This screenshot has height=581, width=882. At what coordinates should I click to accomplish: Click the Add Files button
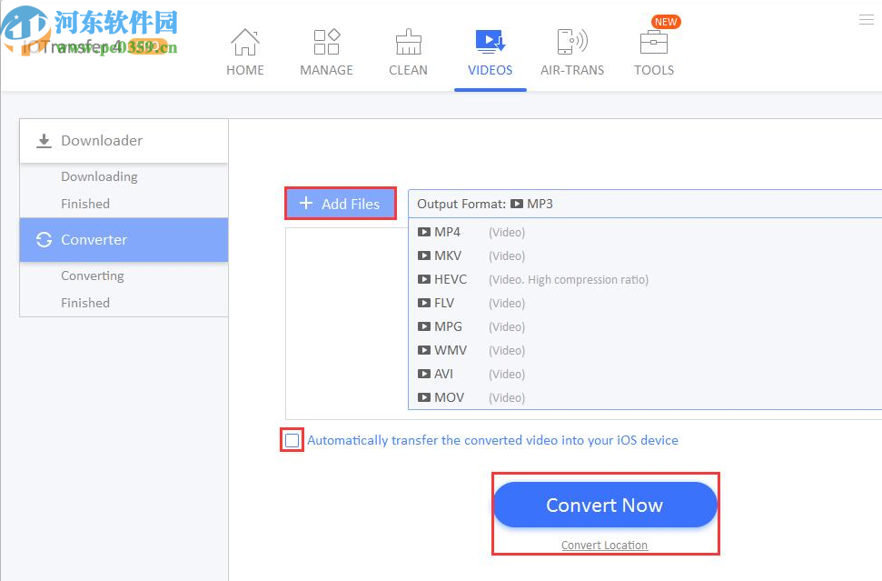[340, 203]
